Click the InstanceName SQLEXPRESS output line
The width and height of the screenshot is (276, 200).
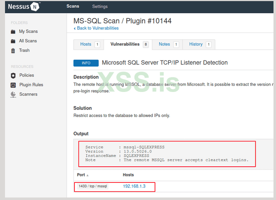click(117, 156)
